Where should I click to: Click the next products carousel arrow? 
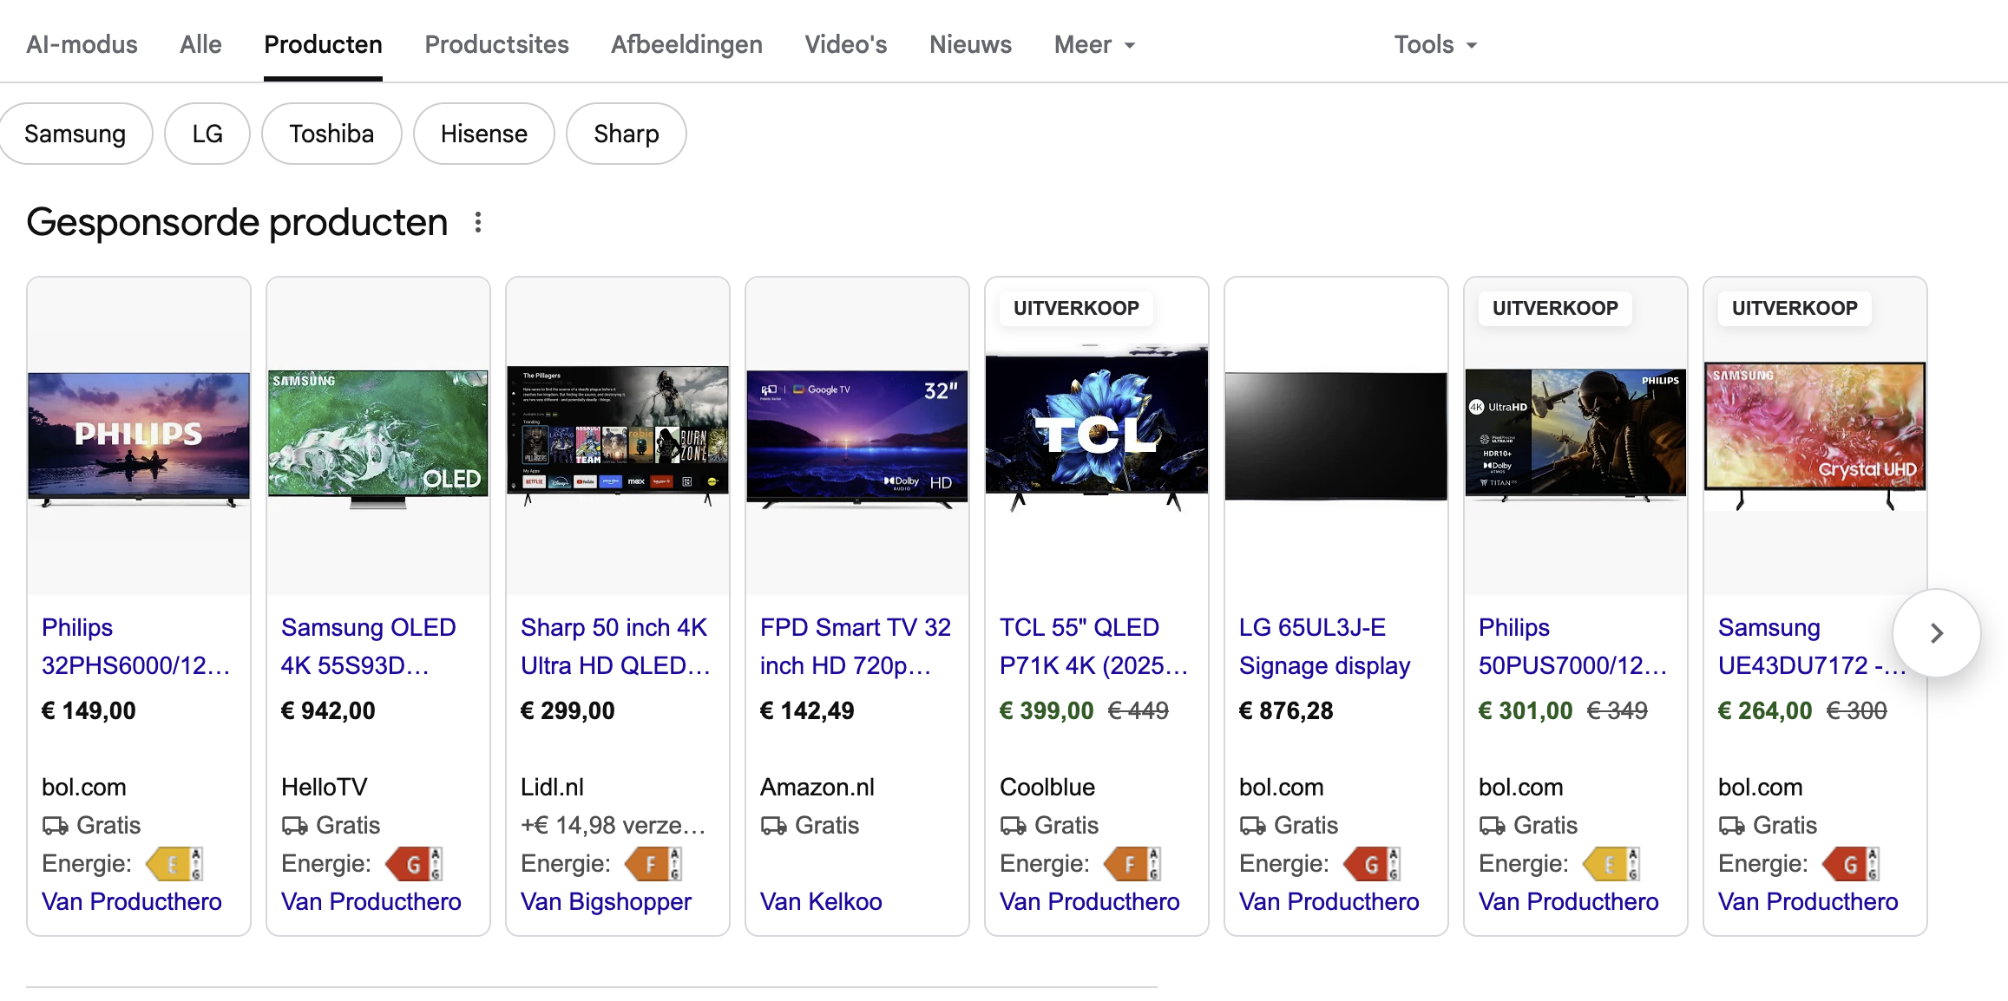pyautogui.click(x=1936, y=633)
